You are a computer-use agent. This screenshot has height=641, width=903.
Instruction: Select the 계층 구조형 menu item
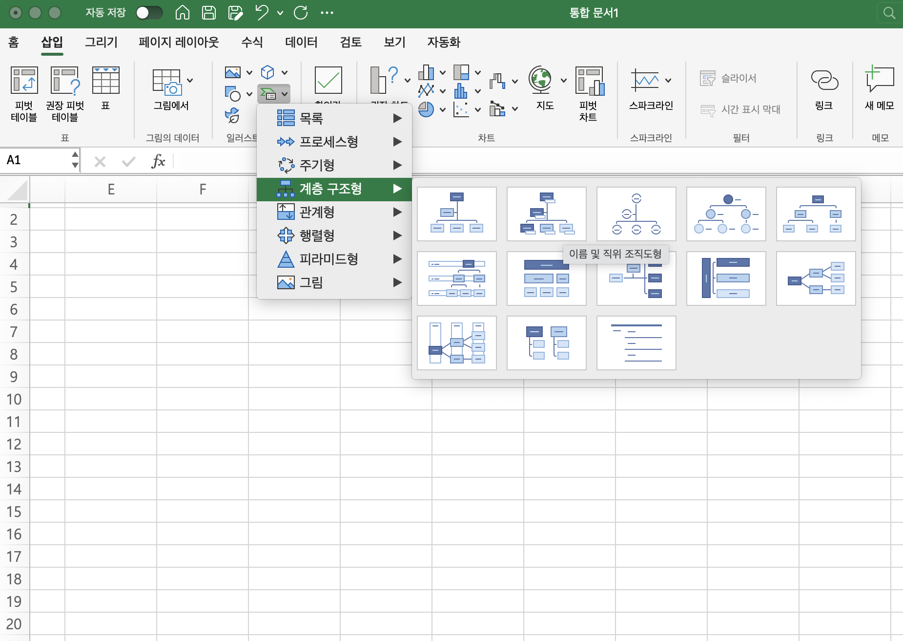334,189
